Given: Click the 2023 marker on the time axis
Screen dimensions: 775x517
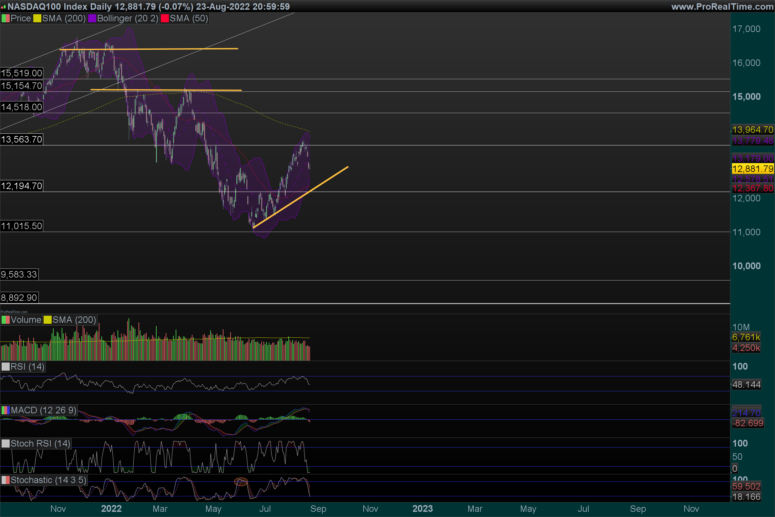Looking at the screenshot, I should [x=422, y=508].
